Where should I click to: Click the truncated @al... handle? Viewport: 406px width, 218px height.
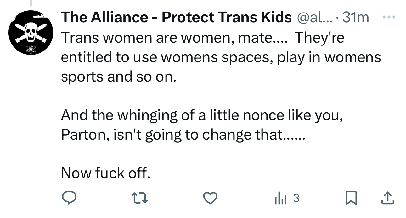314,17
